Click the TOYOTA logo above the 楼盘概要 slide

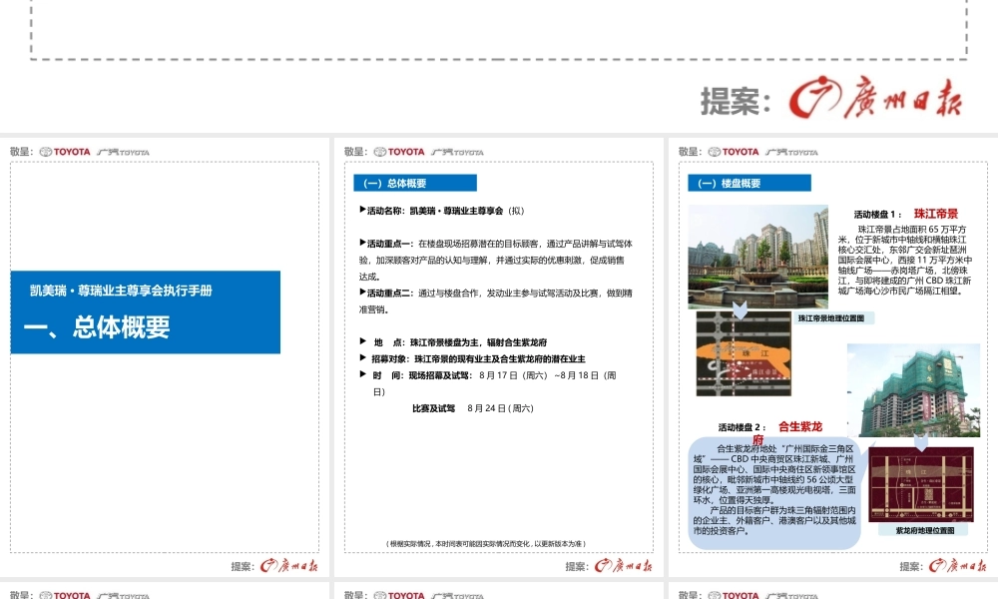coord(734,152)
